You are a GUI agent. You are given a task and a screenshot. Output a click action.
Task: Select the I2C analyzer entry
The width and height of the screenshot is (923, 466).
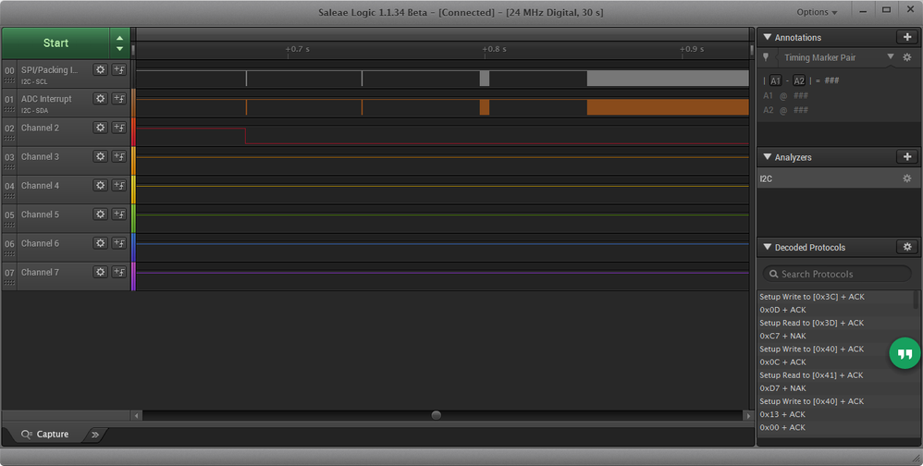tap(838, 178)
